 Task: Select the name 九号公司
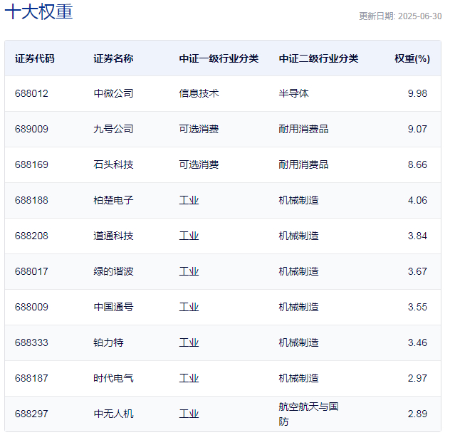point(113,129)
